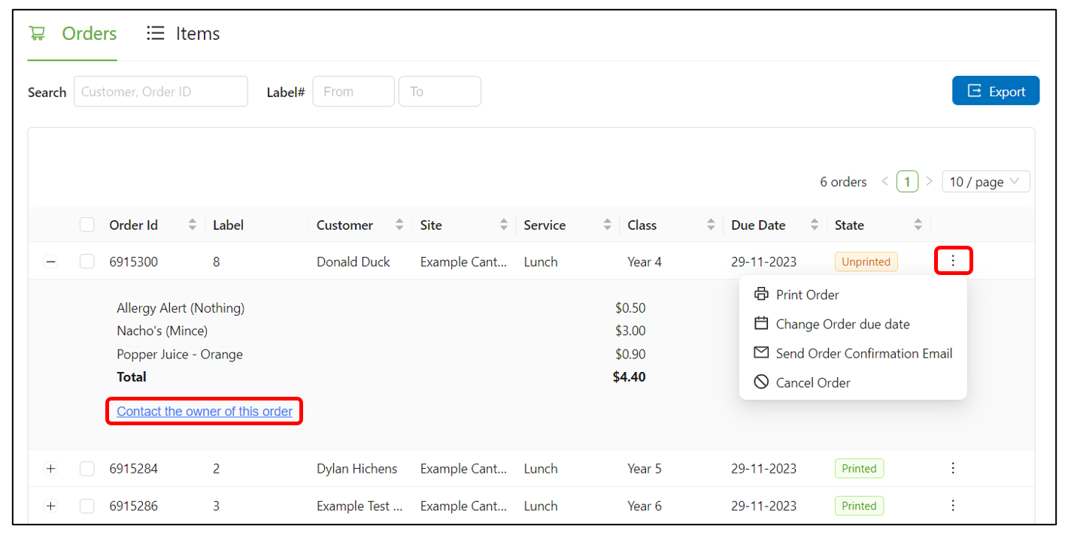Image resolution: width=1068 pixels, height=535 pixels.
Task: Switch to the Items tab
Action: pos(183,34)
